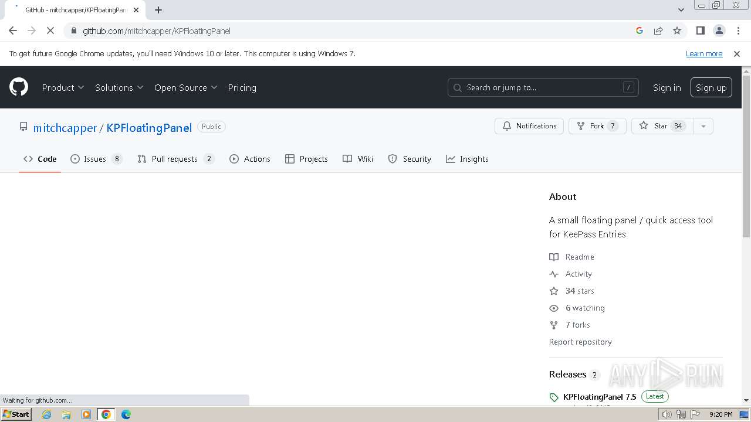The image size is (751, 422).
Task: Click the Google icon in the address bar
Action: (x=640, y=30)
